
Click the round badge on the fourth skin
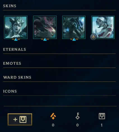(x=94, y=37)
